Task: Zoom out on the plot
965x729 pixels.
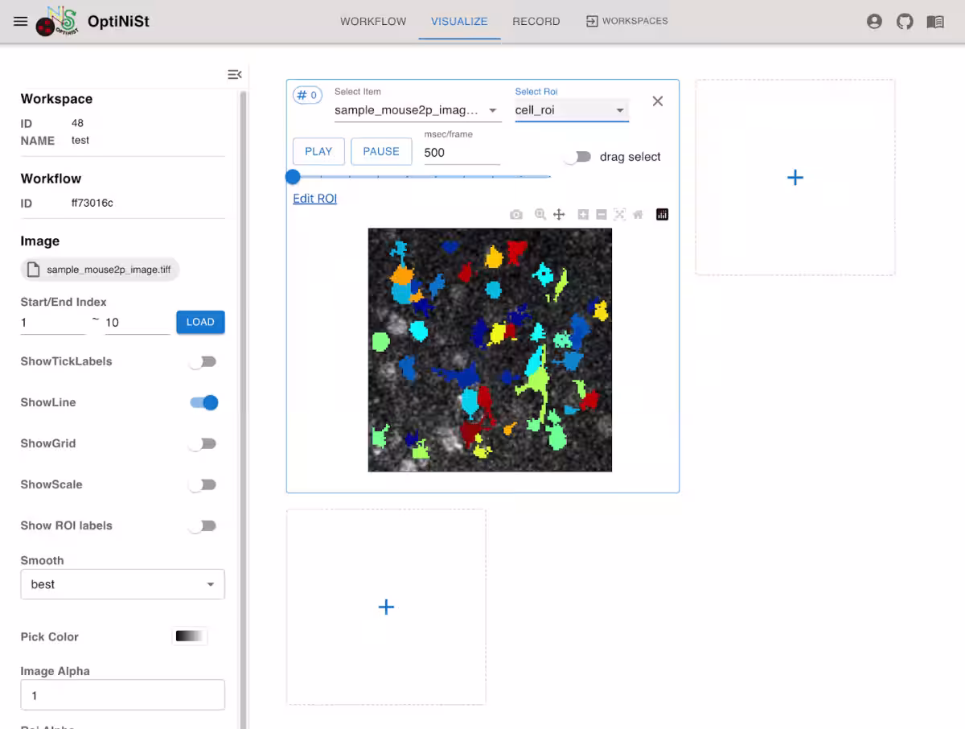Action: point(601,215)
